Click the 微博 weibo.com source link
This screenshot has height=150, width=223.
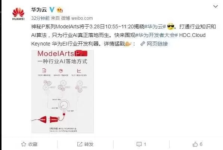[x=77, y=18]
